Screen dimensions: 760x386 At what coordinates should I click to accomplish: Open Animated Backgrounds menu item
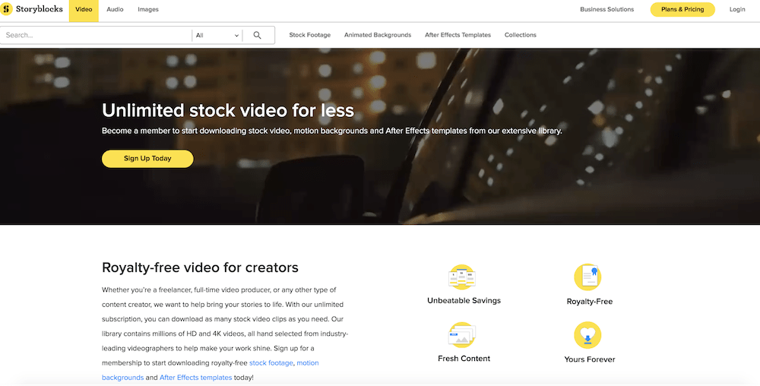tap(377, 35)
